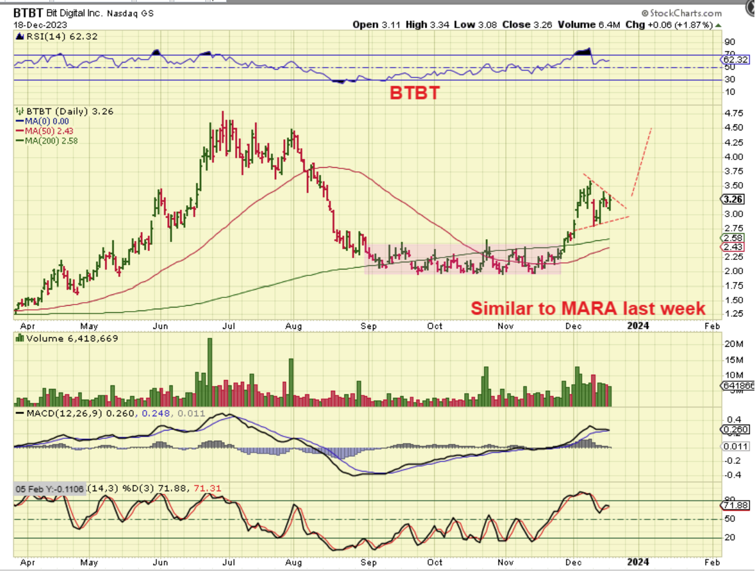
Task: Click the 20M volume axis label
Action: pos(734,344)
